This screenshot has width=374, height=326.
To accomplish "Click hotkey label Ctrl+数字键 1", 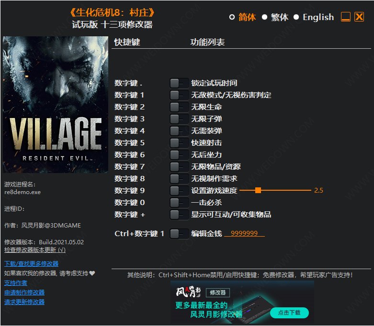I will (x=139, y=234).
